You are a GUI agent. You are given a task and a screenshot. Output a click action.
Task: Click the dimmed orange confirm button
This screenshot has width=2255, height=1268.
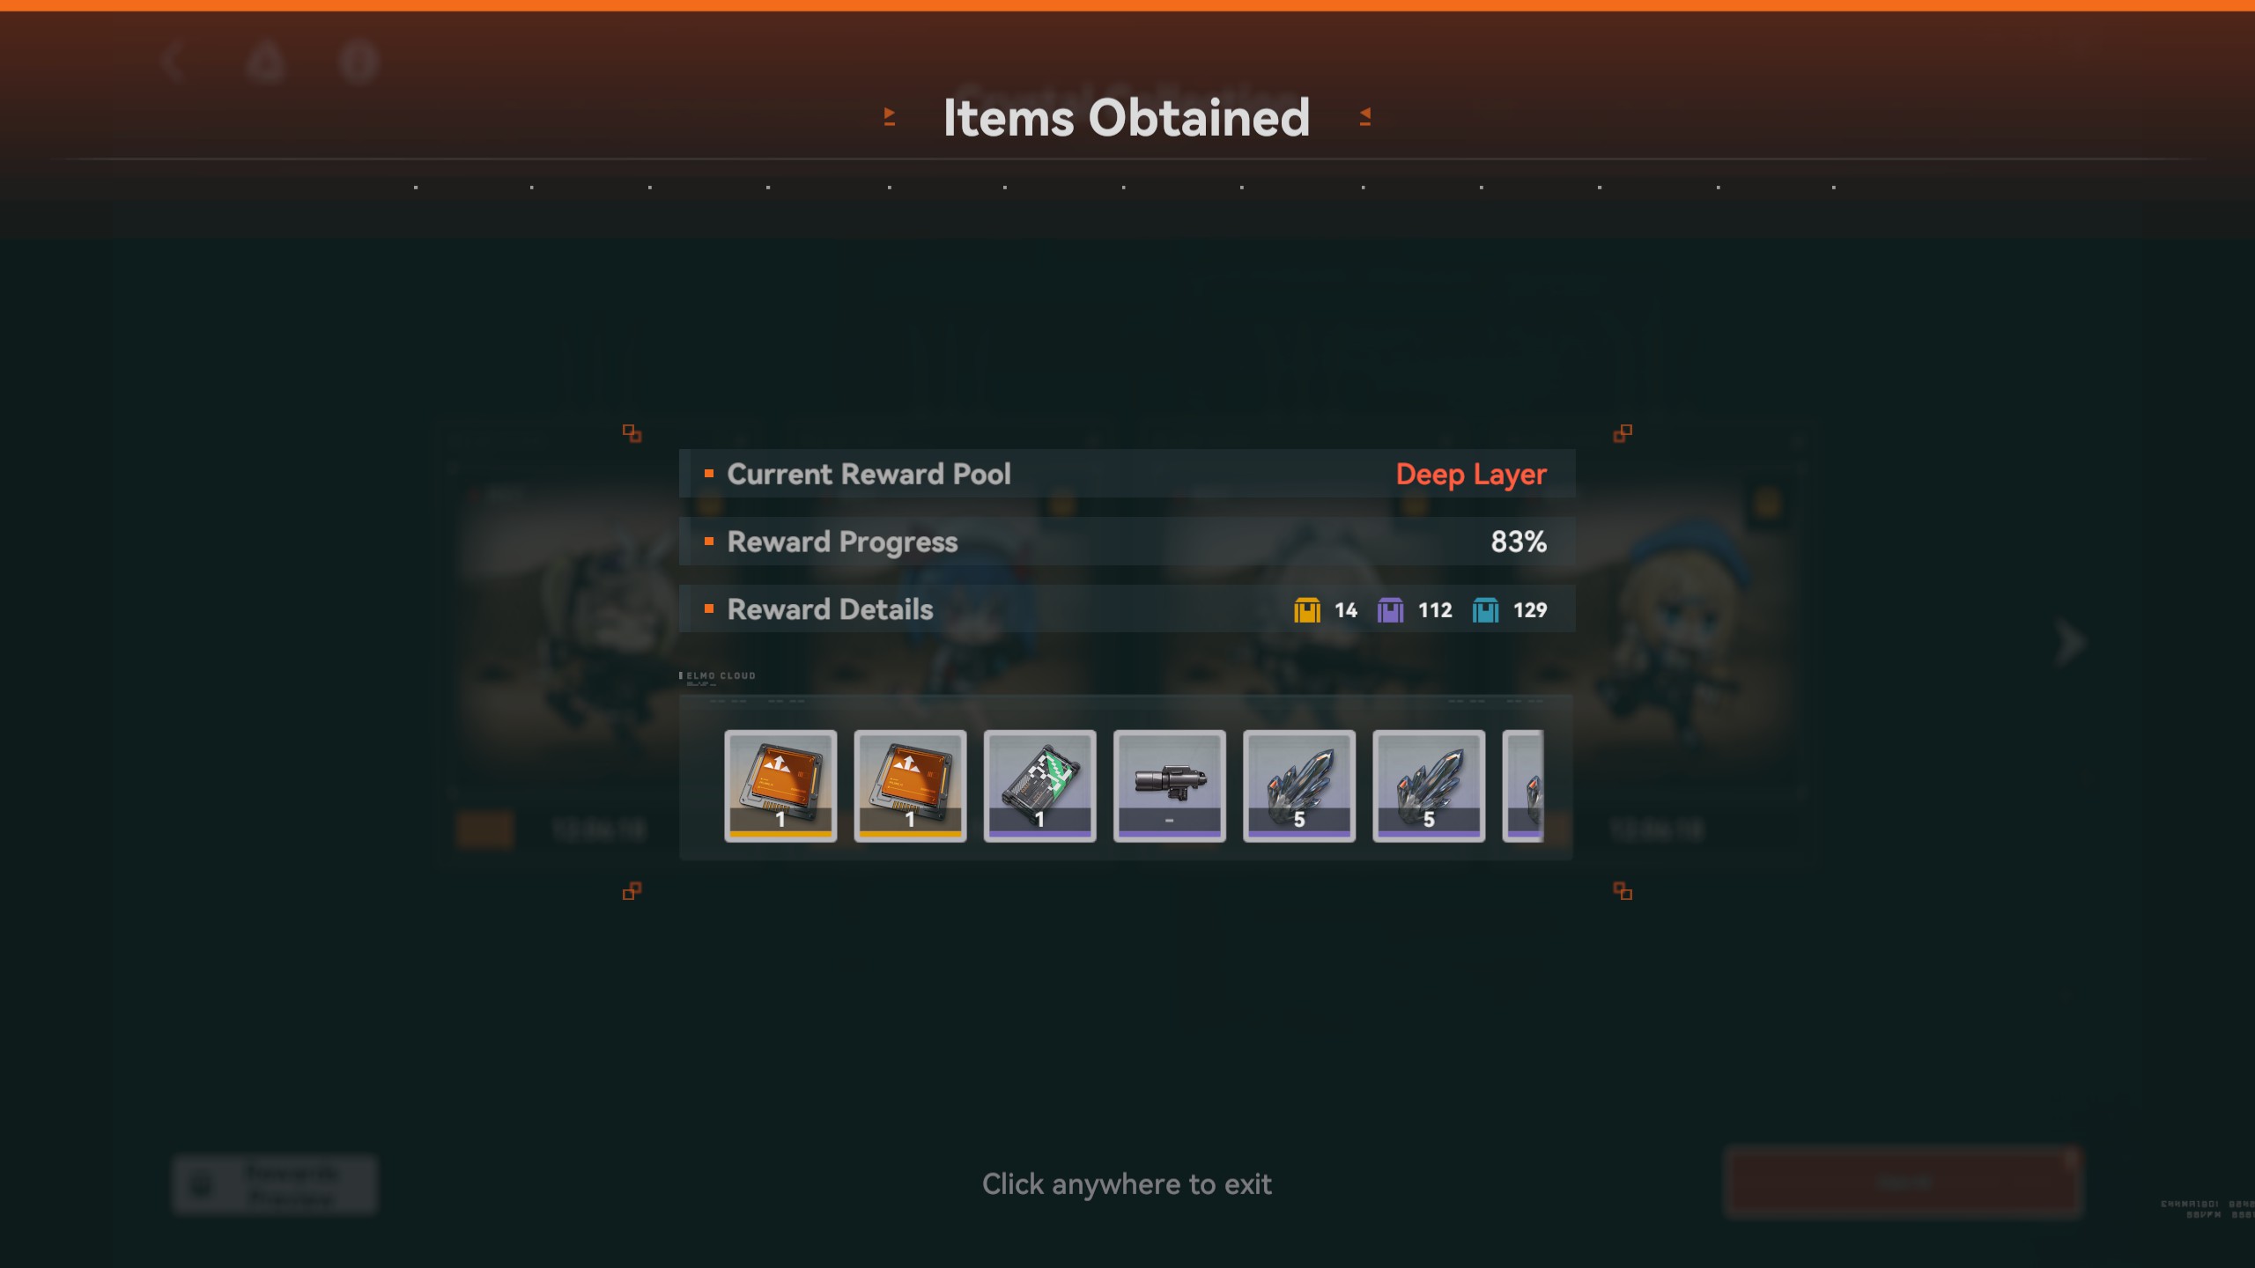coord(1903,1183)
